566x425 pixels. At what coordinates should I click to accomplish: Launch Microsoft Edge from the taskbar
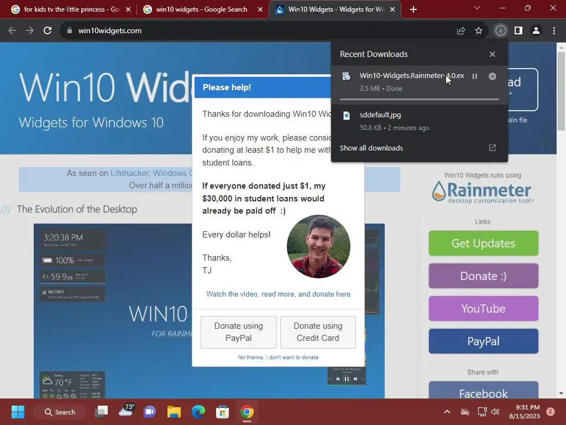(198, 412)
